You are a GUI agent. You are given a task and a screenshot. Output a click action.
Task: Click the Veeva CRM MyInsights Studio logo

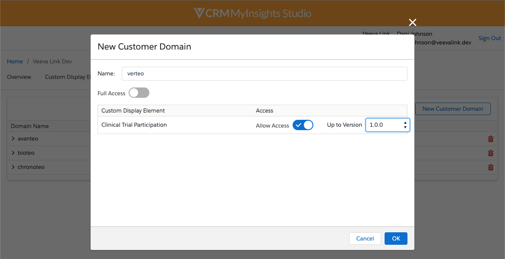pos(252,13)
